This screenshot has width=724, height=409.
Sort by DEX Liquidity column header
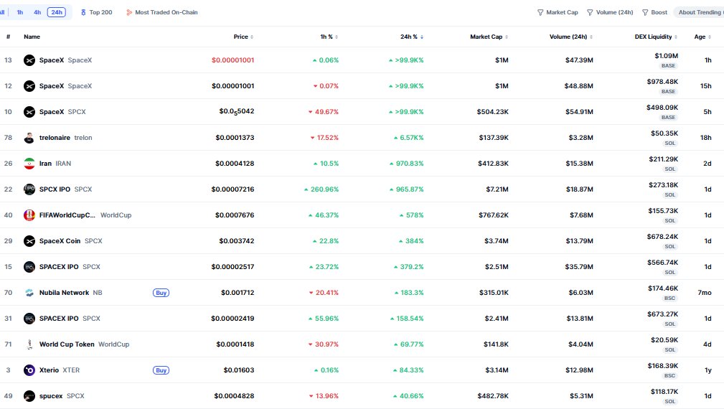(656, 37)
